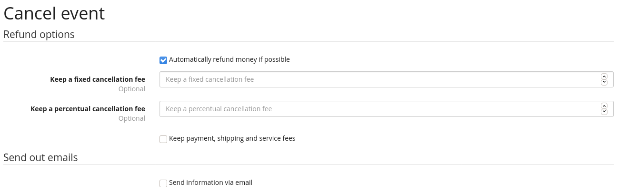Click 'Optional' hint under the percentual fee label

(132, 118)
